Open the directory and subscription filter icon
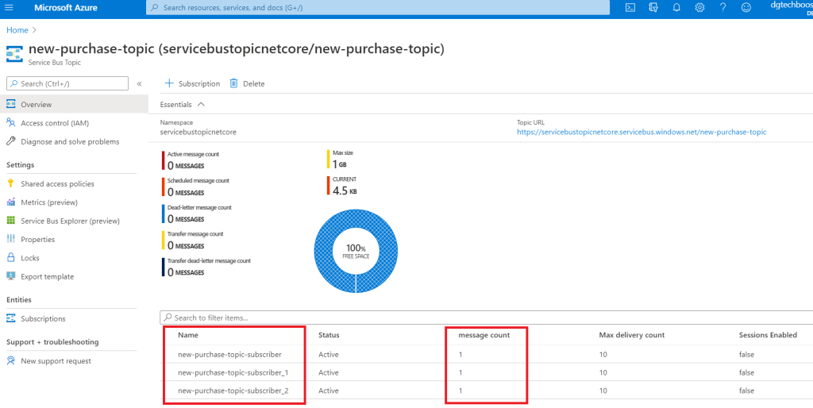The height and width of the screenshot is (408, 813). tap(653, 7)
